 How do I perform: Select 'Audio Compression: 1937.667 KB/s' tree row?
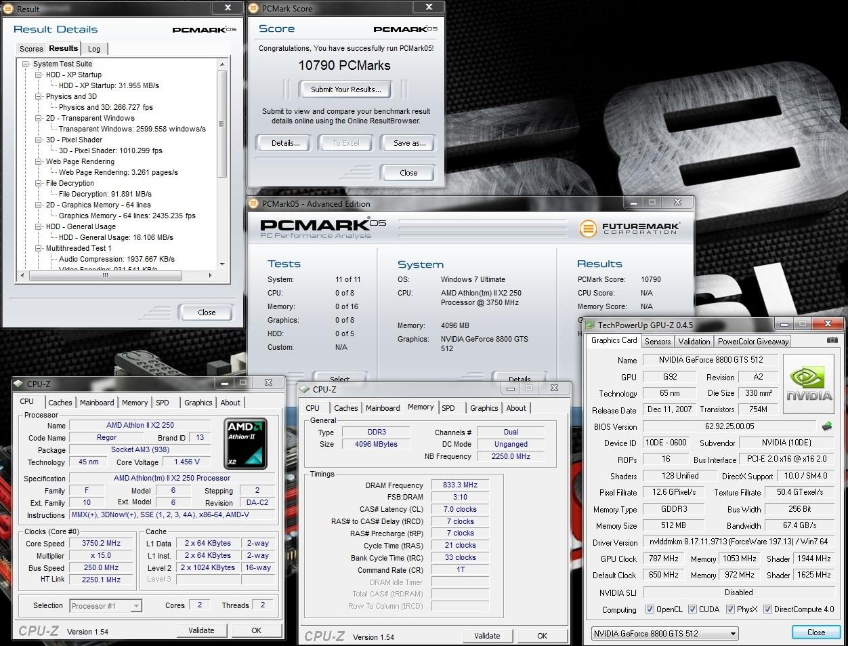click(x=116, y=259)
